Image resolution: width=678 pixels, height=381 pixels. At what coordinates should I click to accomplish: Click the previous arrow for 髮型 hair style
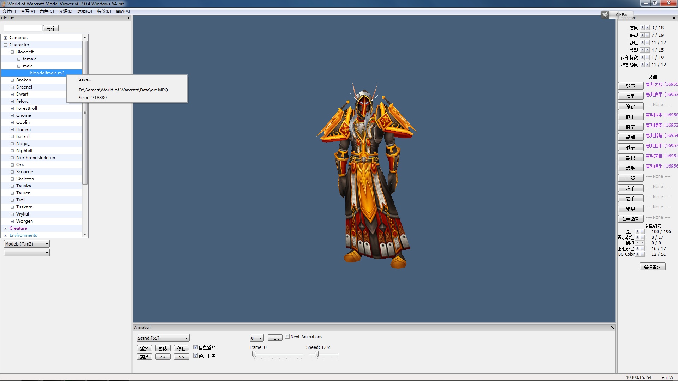click(643, 50)
